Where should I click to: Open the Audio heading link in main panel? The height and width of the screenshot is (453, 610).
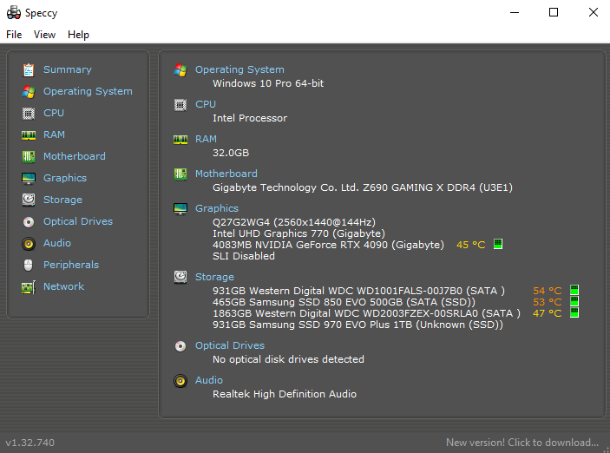[x=209, y=381]
